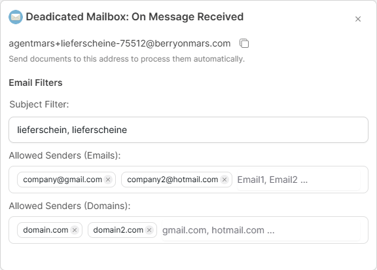Remove company@gmail.com from allowed senders
Screen dimensions: 377x270
tap(108, 180)
